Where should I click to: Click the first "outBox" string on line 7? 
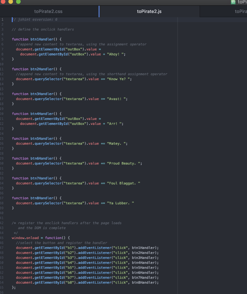pyautogui.click(x=74, y=49)
